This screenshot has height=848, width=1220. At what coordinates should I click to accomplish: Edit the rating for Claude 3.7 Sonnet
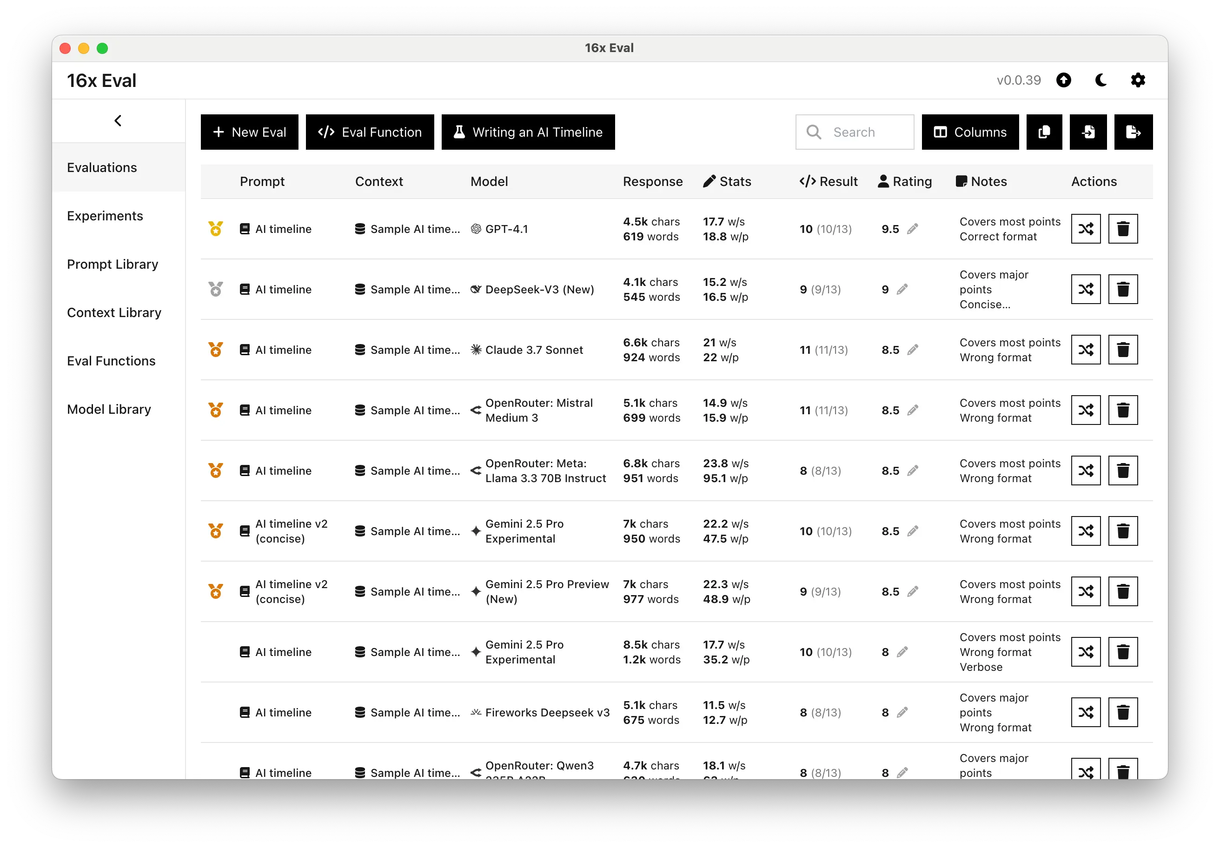click(912, 350)
